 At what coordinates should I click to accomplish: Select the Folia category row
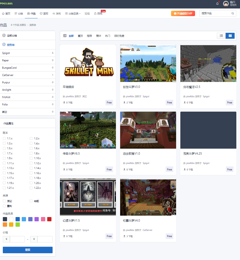[28, 105]
